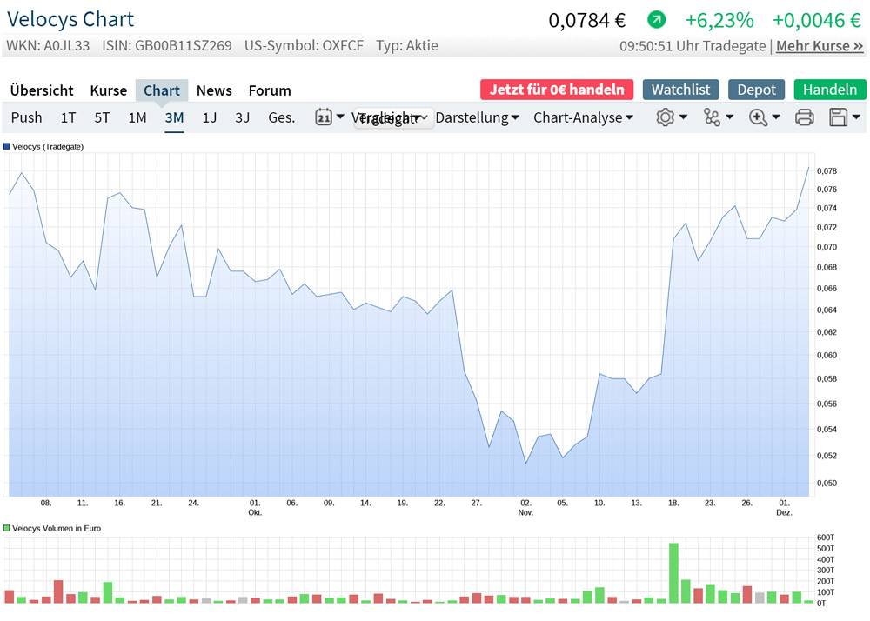Click the tallest green volume bar
The image size is (870, 621).
pyautogui.click(x=673, y=573)
